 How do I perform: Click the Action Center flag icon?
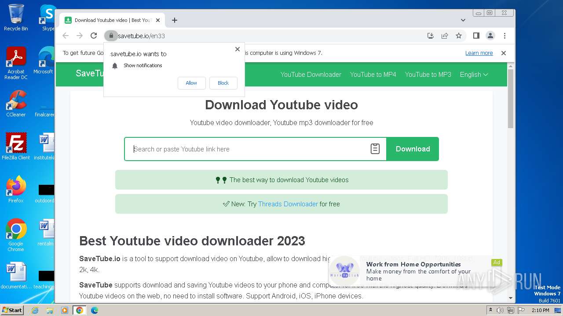tap(521, 310)
